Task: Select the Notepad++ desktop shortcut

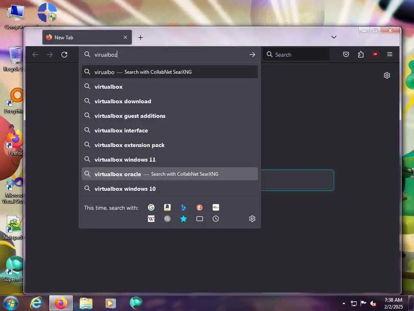Action: 13,228
